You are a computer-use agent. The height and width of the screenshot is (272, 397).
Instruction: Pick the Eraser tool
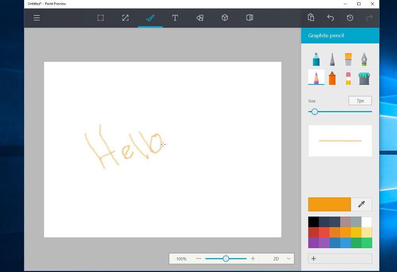point(348,78)
